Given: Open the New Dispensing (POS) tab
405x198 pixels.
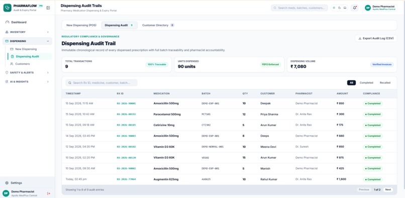Looking at the screenshot, I should [x=81, y=25].
